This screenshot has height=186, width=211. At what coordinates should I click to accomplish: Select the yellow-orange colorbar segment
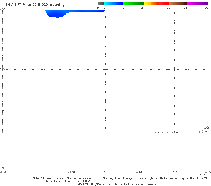[151, 3]
